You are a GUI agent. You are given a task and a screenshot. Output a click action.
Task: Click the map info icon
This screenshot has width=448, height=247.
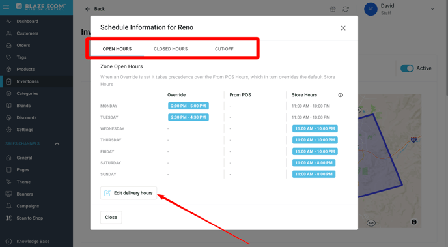(414, 222)
